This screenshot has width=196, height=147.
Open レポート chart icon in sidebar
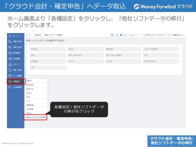tap(10, 64)
